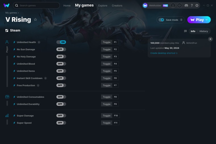Viewport: 216px width, 144px height.
Task: Switch on the Save mods toggle
Action: (161, 20)
